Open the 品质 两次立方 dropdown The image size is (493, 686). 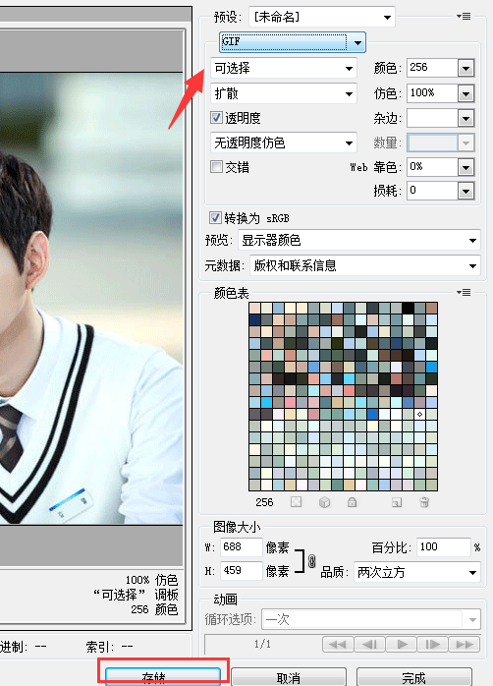(417, 572)
